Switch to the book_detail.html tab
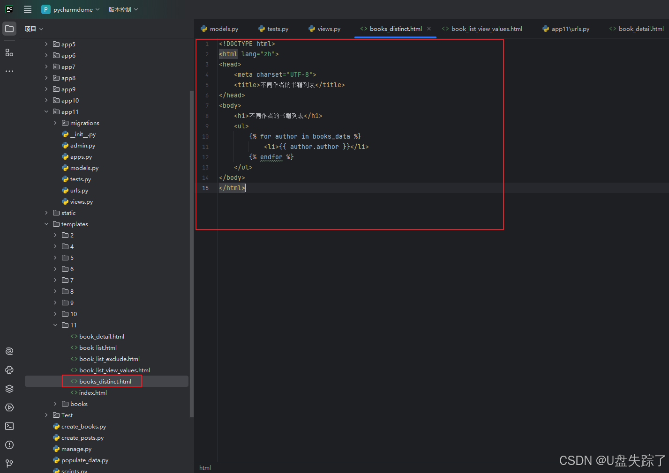The width and height of the screenshot is (669, 473). pyautogui.click(x=637, y=29)
